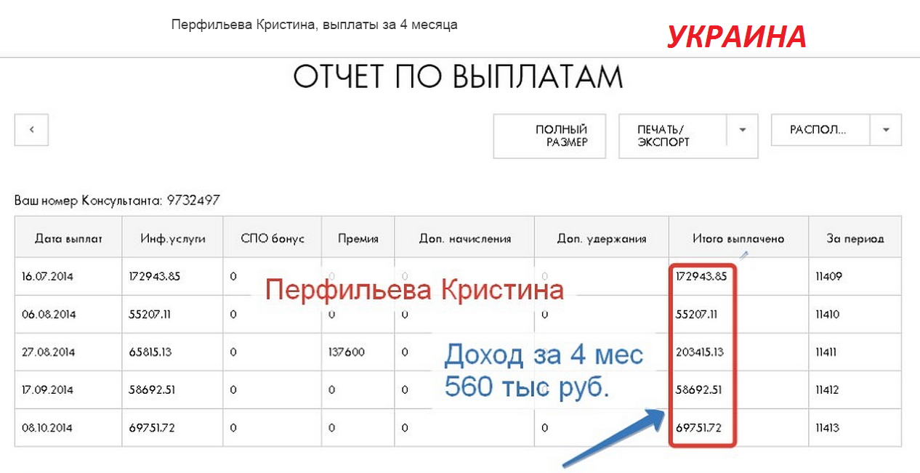Screen dimensions: 920x473
Task: Click the Доп. удержания column header
Action: tap(602, 238)
